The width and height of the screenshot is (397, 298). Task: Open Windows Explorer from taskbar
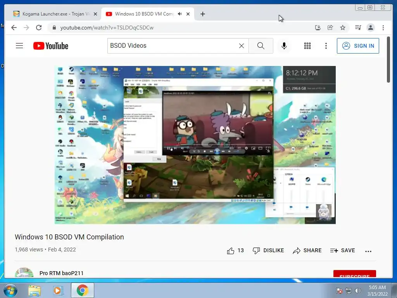point(35,290)
